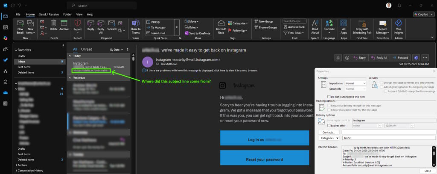Open the Report shield button
This screenshot has height=174, width=437.
tap(78, 27)
